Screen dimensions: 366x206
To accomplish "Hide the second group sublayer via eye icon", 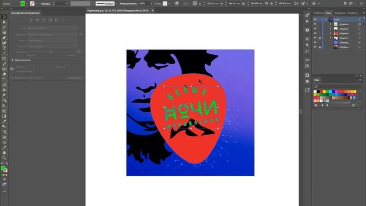I will [x=315, y=29].
